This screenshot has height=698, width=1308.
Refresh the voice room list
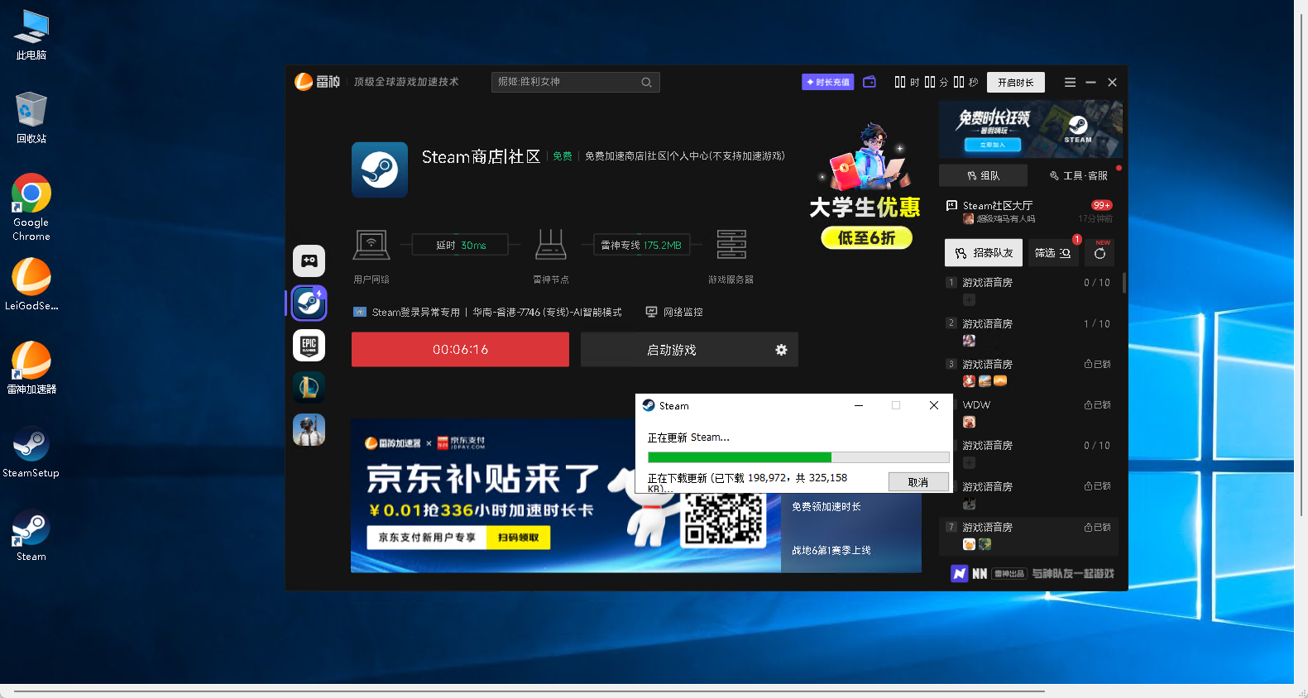pyautogui.click(x=1100, y=253)
